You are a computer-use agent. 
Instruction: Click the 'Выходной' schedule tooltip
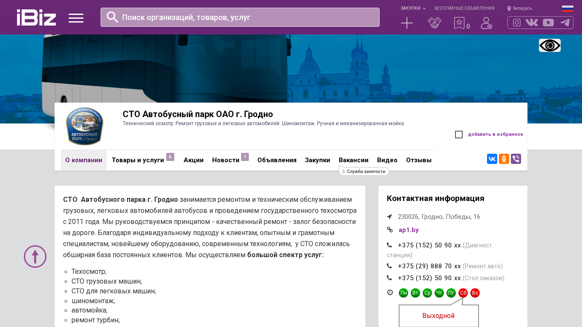click(x=439, y=316)
